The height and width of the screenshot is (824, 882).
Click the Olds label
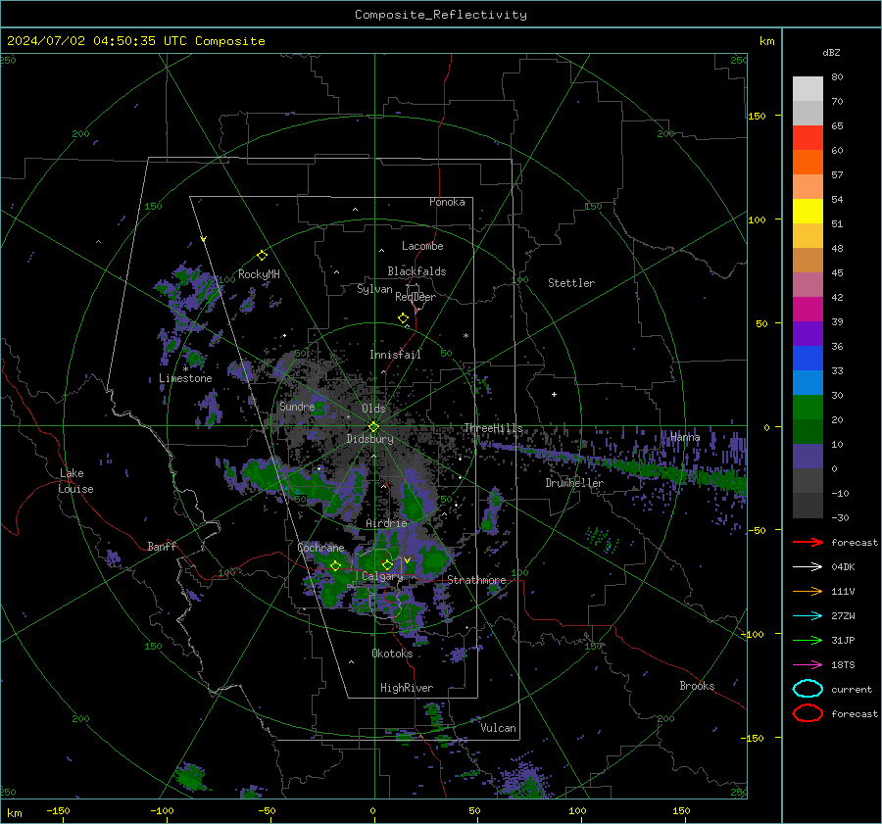(x=373, y=409)
